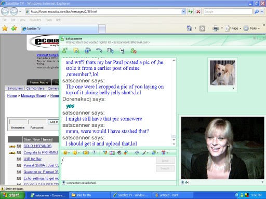Click the IE Back button
This screenshot has width=266, height=199.
click(5, 11)
